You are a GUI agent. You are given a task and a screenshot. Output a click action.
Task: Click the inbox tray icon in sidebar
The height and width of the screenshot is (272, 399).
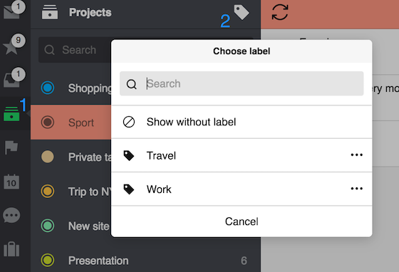coord(11,80)
